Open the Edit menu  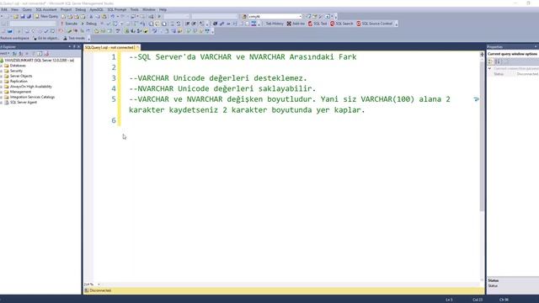click(4, 9)
